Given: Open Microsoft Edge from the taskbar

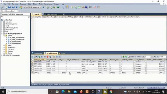Looking at the screenshot, I should 63,92.
